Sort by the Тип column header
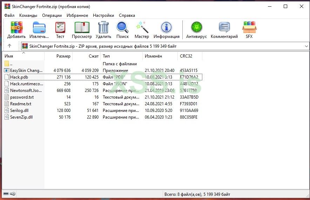The image size is (310, 200). tap(121, 56)
